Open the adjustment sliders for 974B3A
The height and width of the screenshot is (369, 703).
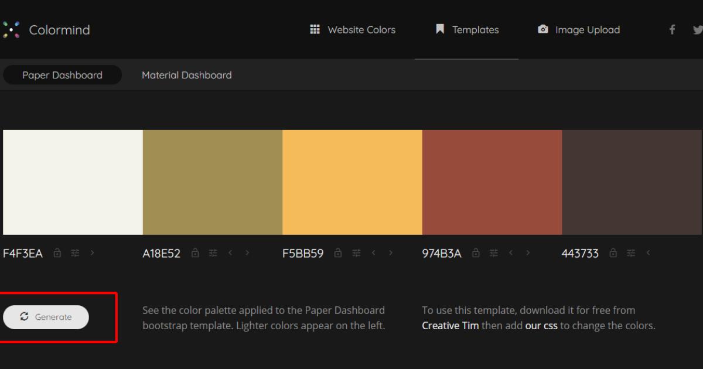(493, 252)
